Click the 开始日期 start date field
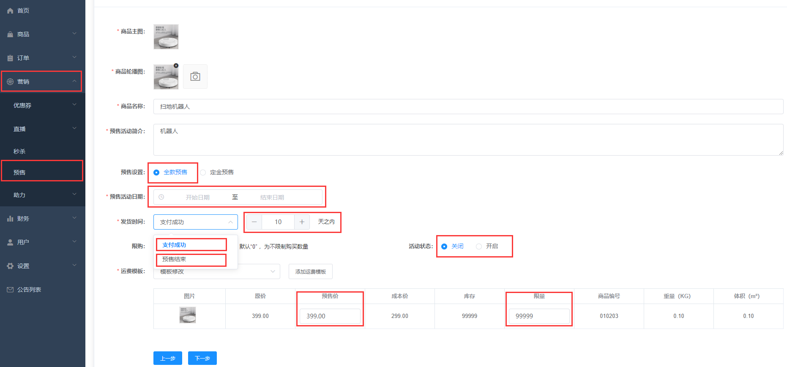The image size is (787, 367). (x=198, y=197)
